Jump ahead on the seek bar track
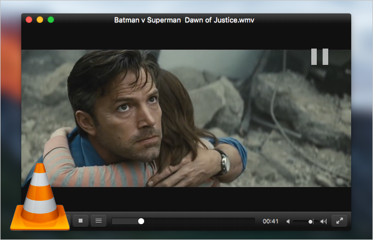The width and height of the screenshot is (373, 240). coord(183,221)
